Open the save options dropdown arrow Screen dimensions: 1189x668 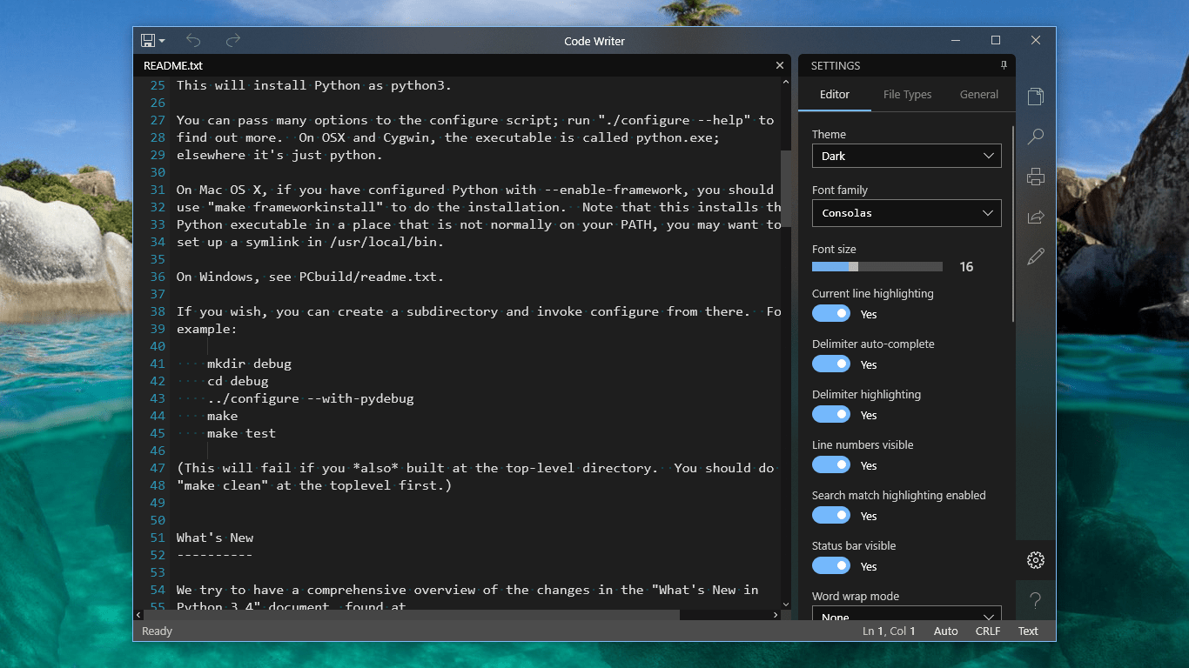[162, 42]
